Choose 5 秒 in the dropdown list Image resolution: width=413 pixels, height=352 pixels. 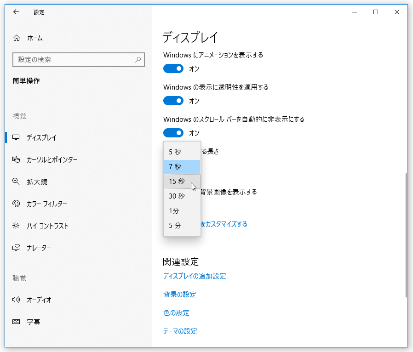pos(182,152)
